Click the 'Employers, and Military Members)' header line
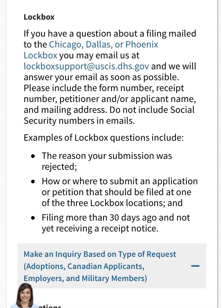Viewport: 222px width, 308px height. 85,278
